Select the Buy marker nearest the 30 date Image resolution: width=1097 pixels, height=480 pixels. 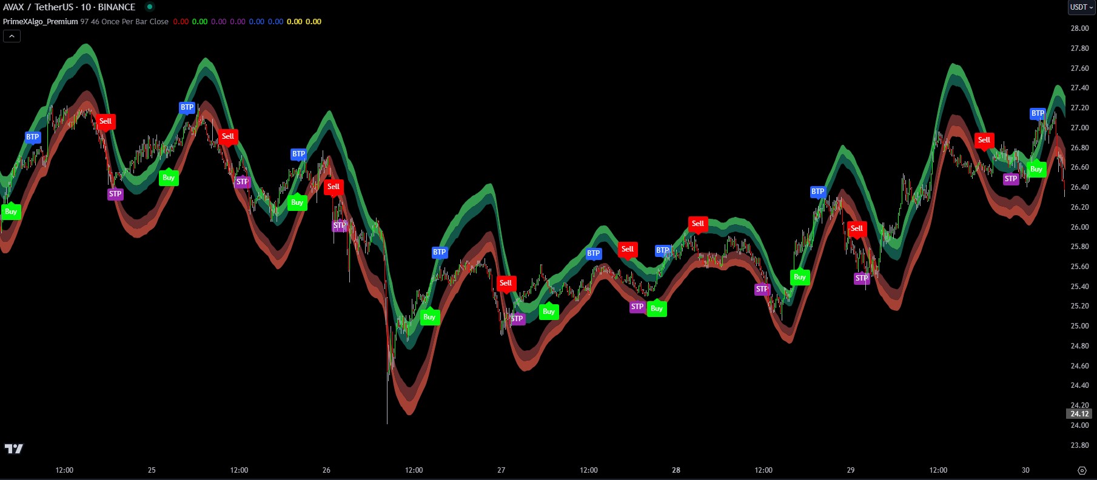(1036, 169)
